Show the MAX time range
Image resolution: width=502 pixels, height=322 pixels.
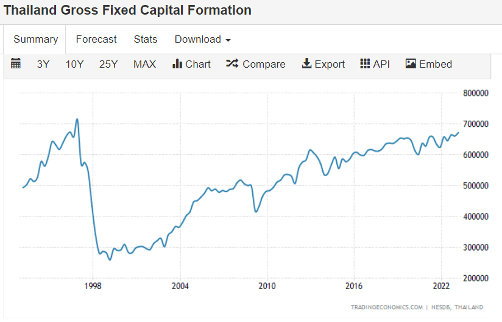[144, 65]
